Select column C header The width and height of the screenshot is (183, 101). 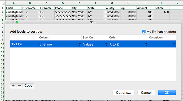pyautogui.click(x=46, y=3)
